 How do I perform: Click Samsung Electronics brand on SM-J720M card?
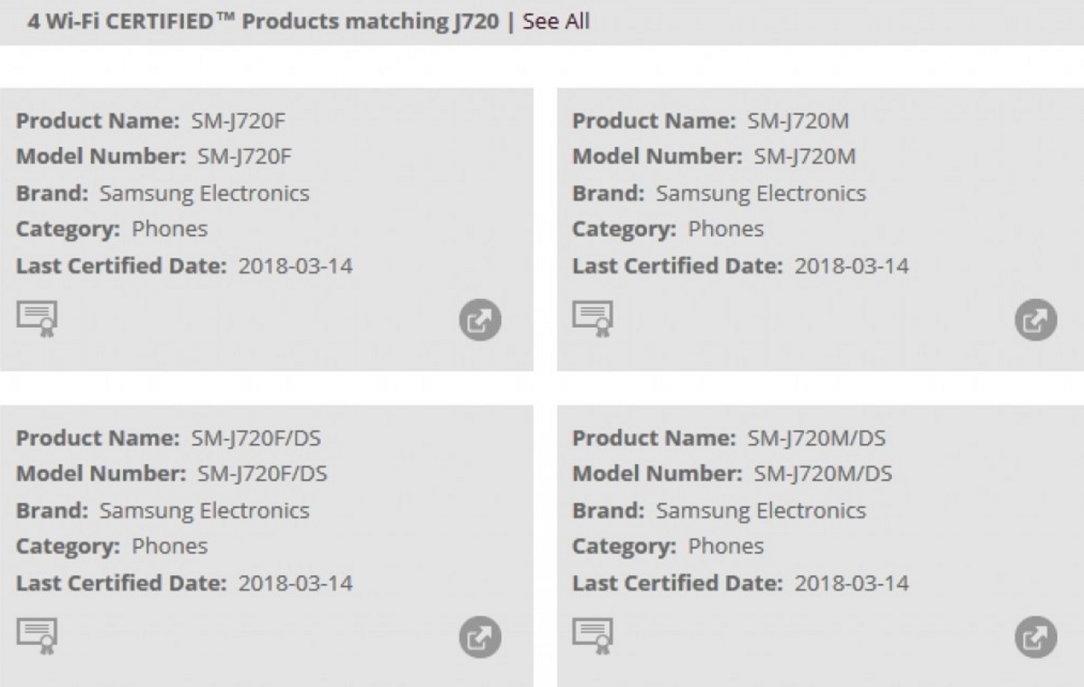click(761, 193)
